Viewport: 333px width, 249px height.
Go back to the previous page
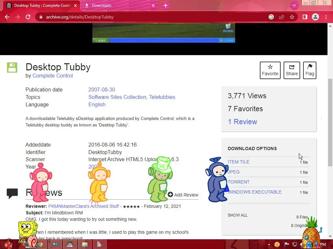[7, 17]
